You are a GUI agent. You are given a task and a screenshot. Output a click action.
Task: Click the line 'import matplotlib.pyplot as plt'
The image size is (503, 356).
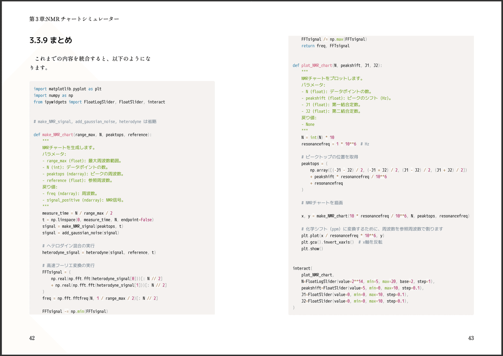click(67, 89)
